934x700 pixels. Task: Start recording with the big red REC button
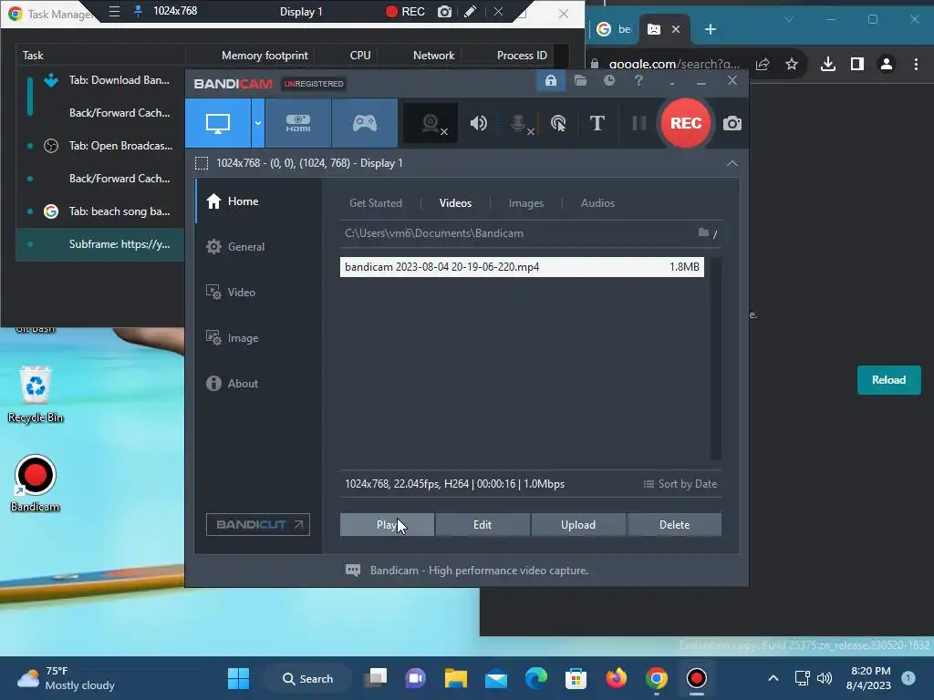(686, 123)
